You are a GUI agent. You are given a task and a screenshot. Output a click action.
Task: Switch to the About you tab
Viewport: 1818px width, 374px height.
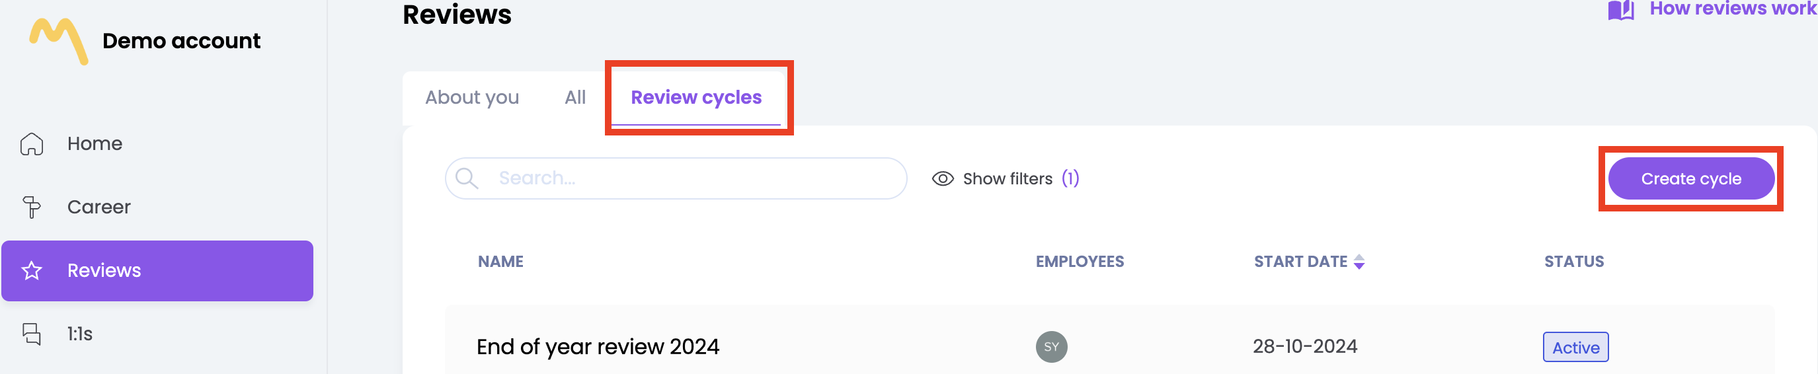pos(471,97)
